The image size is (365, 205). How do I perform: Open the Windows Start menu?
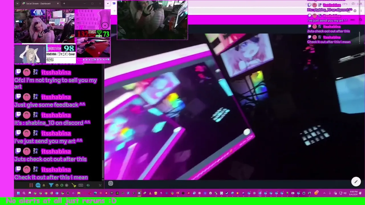pyautogui.click(x=18, y=193)
